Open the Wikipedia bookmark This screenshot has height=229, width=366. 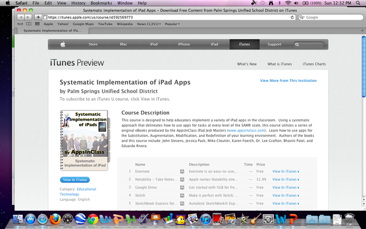(x=125, y=24)
